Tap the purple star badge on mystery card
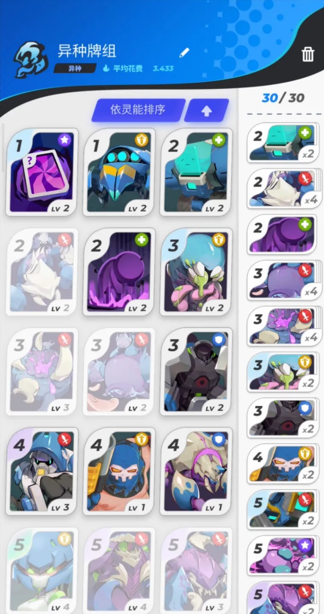Screen dimensions: 324x614 point(64,140)
